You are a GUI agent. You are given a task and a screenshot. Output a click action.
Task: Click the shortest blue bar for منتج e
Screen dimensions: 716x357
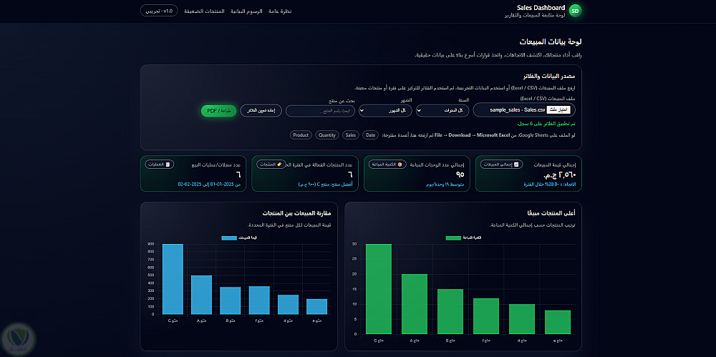click(316, 307)
